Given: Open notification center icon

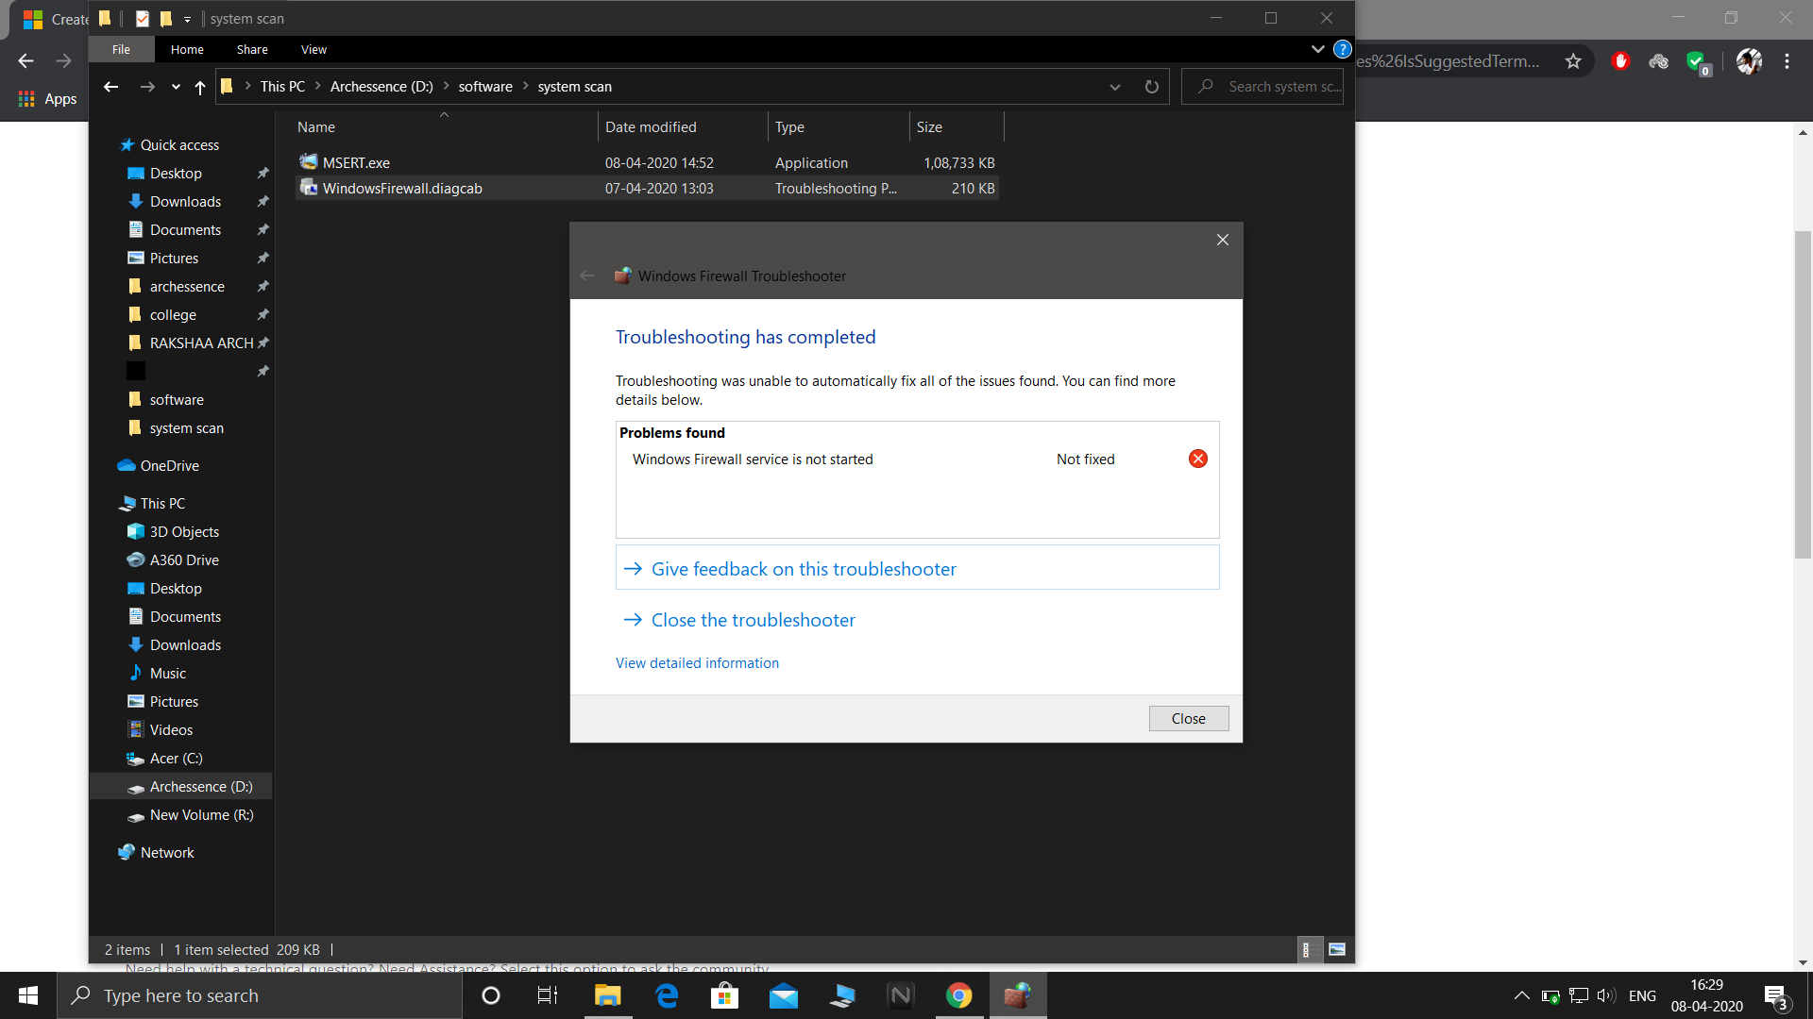Looking at the screenshot, I should pos(1775,995).
